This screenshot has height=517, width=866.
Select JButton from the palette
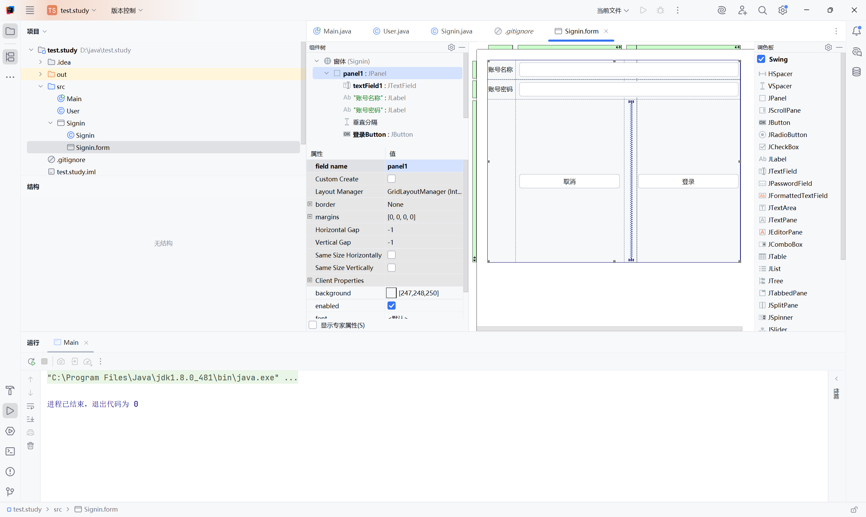[779, 122]
